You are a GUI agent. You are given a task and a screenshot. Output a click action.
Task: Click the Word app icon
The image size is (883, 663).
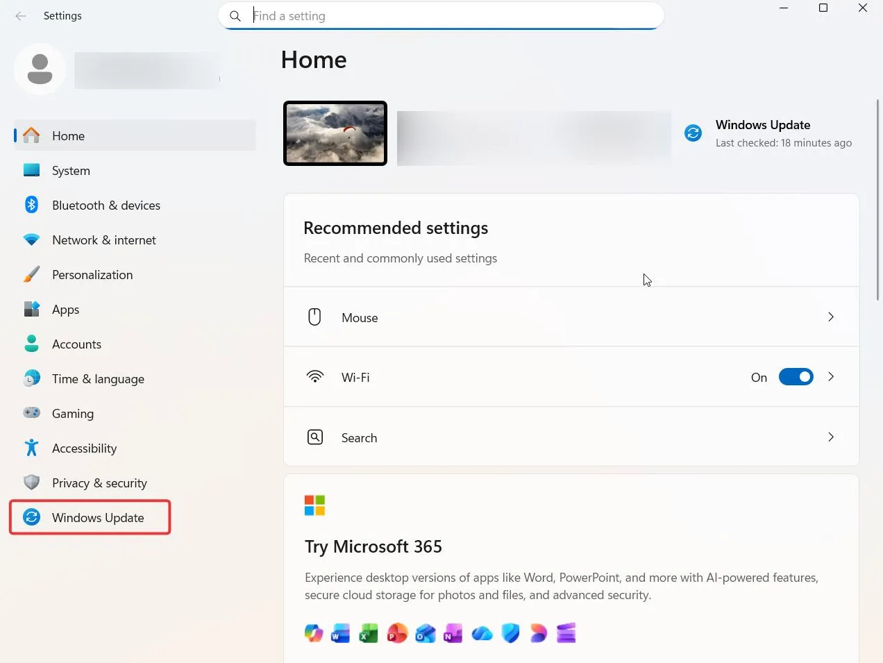pyautogui.click(x=340, y=633)
